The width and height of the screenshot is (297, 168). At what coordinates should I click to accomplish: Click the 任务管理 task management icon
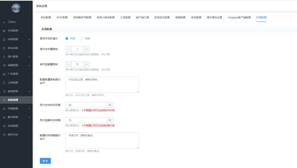point(4,126)
